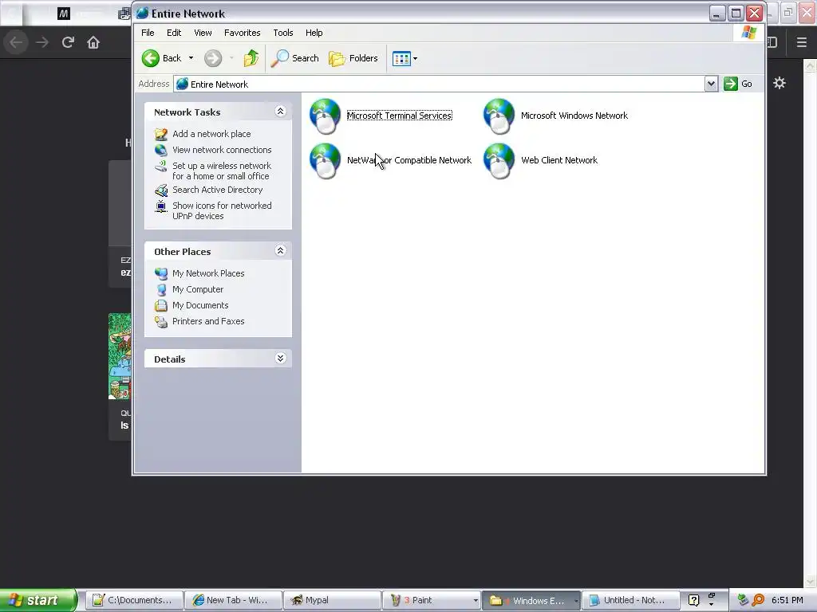Open the View menu
The height and width of the screenshot is (612, 817).
pos(203,33)
